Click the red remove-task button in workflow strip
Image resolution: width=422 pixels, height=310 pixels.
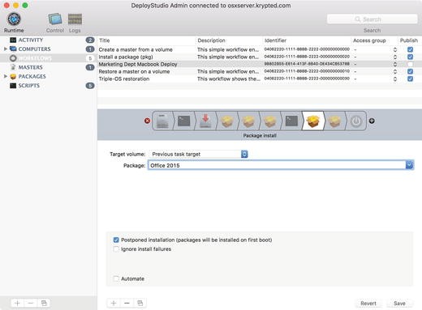(147, 121)
